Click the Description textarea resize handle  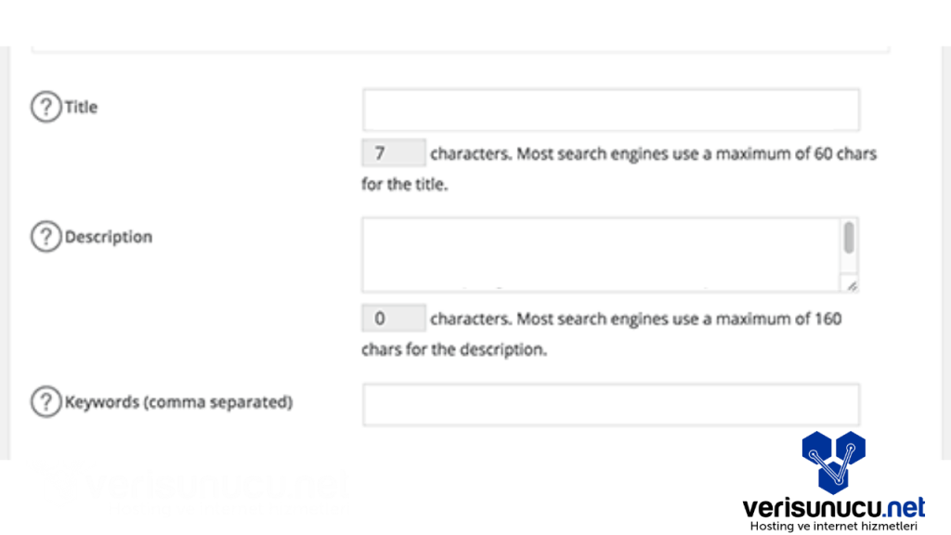(x=851, y=285)
